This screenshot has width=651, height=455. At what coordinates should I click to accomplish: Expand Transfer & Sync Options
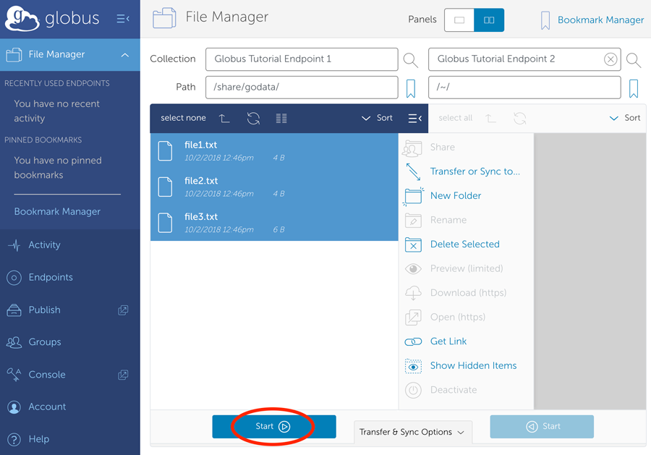[x=412, y=432]
